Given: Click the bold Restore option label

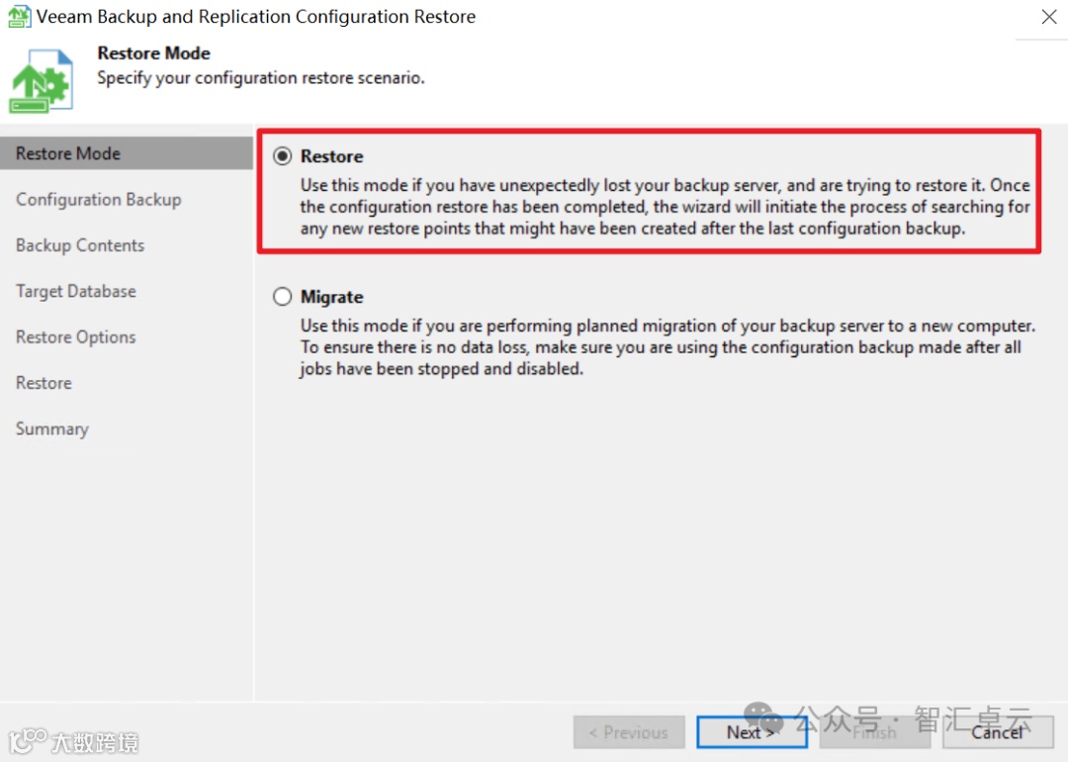Looking at the screenshot, I should tap(332, 156).
